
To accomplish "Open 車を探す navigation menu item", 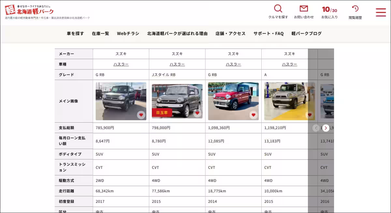I will point(75,34).
